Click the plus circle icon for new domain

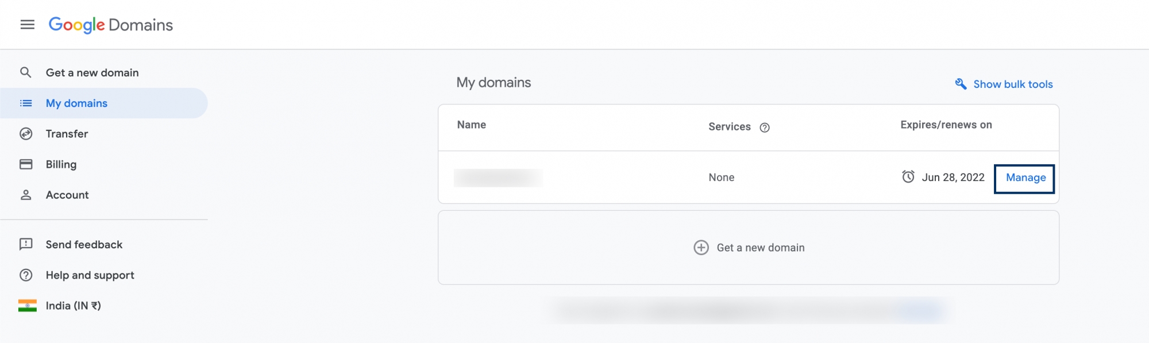[x=701, y=248]
